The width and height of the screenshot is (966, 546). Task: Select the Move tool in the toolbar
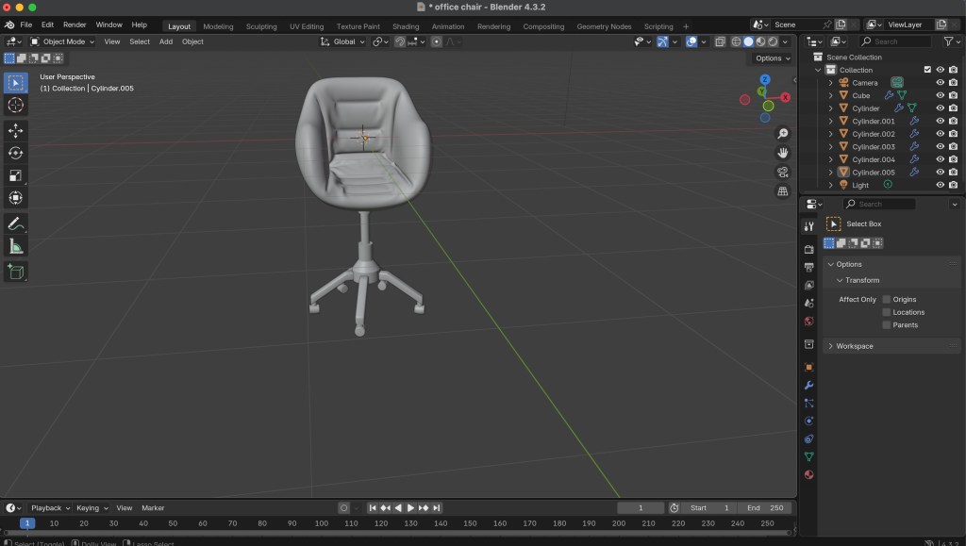click(16, 130)
